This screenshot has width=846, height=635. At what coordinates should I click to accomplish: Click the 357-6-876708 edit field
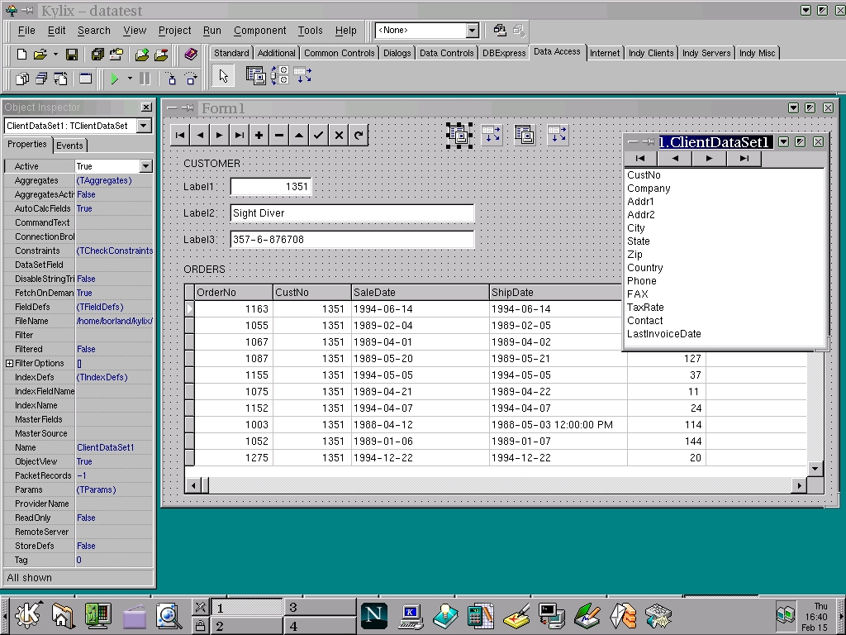(x=352, y=240)
